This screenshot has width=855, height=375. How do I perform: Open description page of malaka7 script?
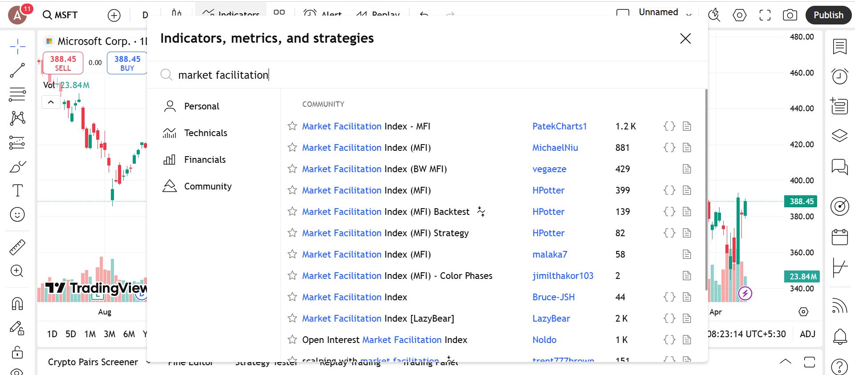tap(687, 254)
